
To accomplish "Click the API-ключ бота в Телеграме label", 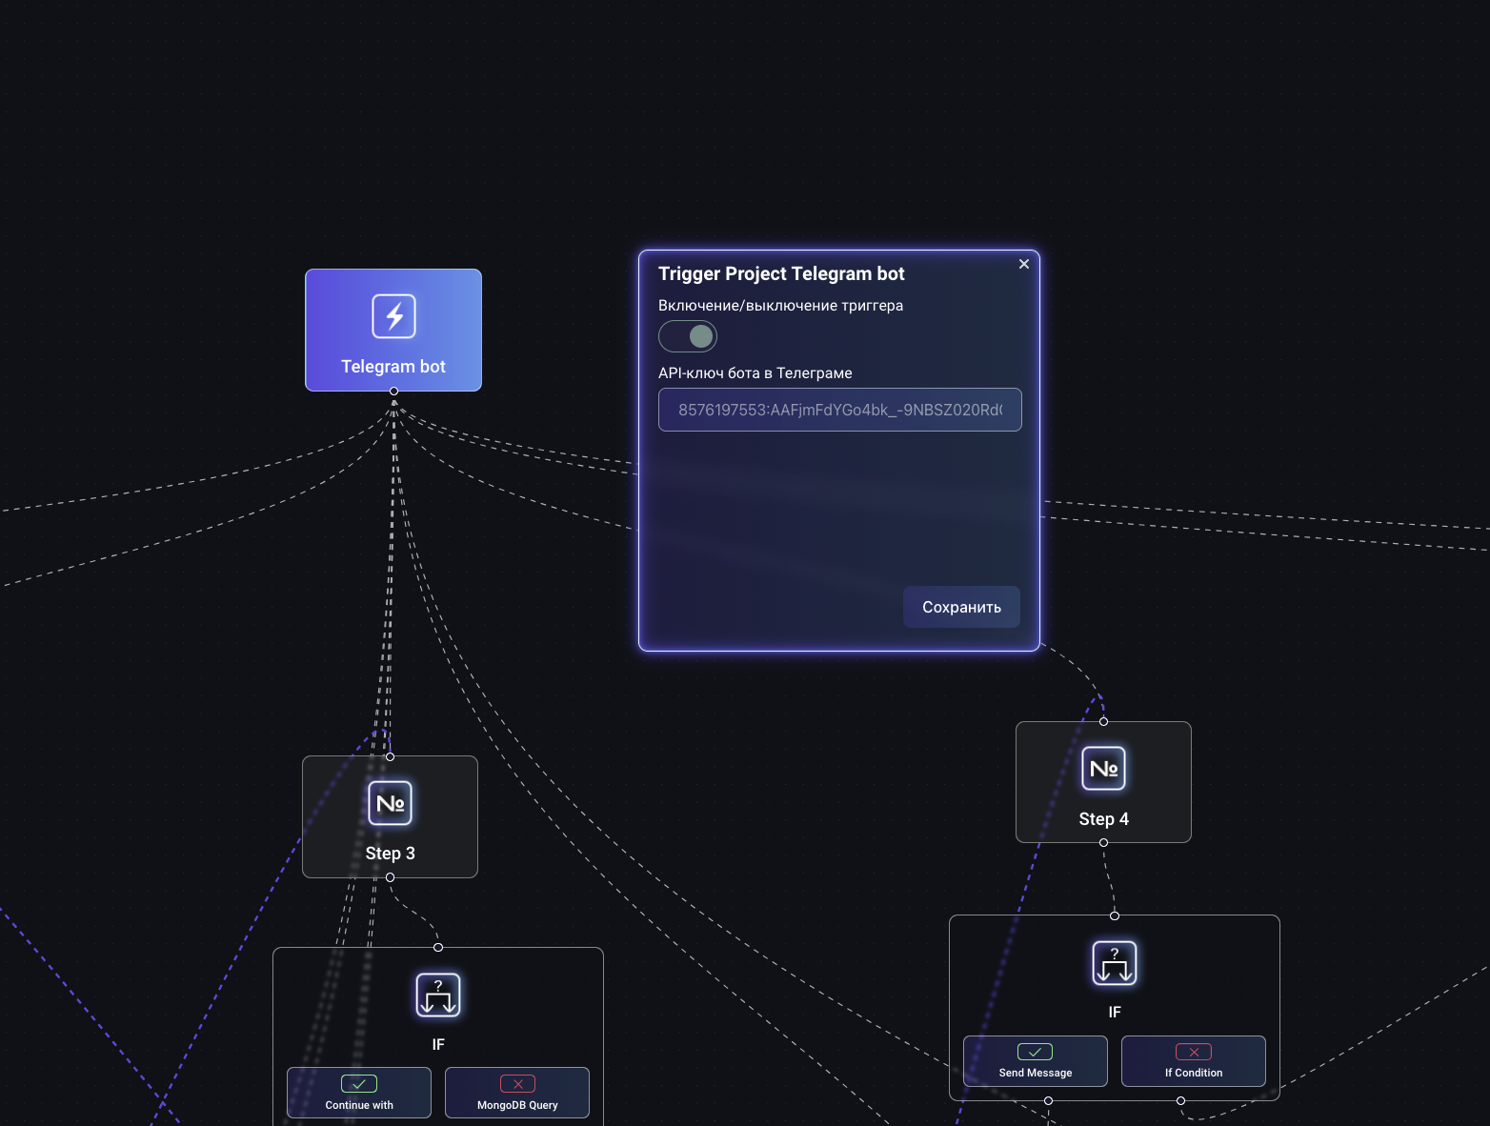I will [x=755, y=373].
